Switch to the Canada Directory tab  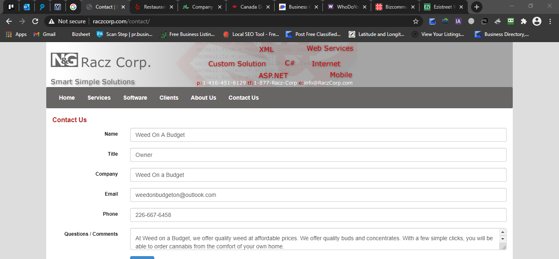tap(251, 7)
